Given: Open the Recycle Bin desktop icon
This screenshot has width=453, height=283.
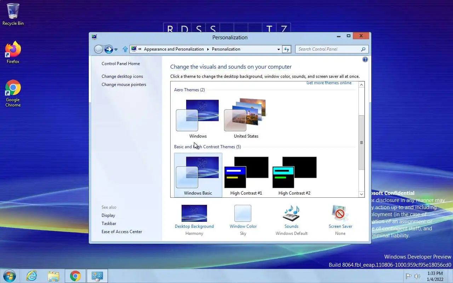Looking at the screenshot, I should click(x=13, y=15).
